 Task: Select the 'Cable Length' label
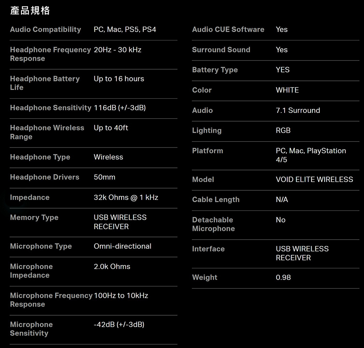click(216, 199)
